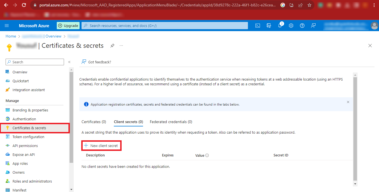Image resolution: width=379 pixels, height=192 pixels.
Task: Open the directories and subscriptions filter icon
Action: [269, 26]
